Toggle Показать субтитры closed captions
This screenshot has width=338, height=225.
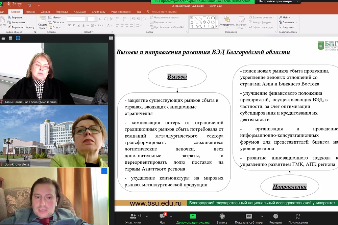pyautogui.click(x=249, y=218)
